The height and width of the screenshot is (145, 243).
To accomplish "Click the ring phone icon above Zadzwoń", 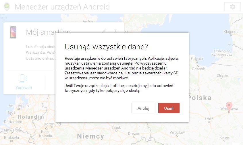I will coord(24,78).
